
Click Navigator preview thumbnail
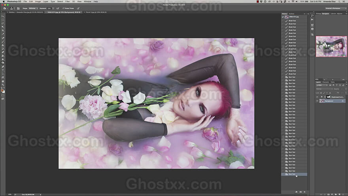[x=331, y=46]
